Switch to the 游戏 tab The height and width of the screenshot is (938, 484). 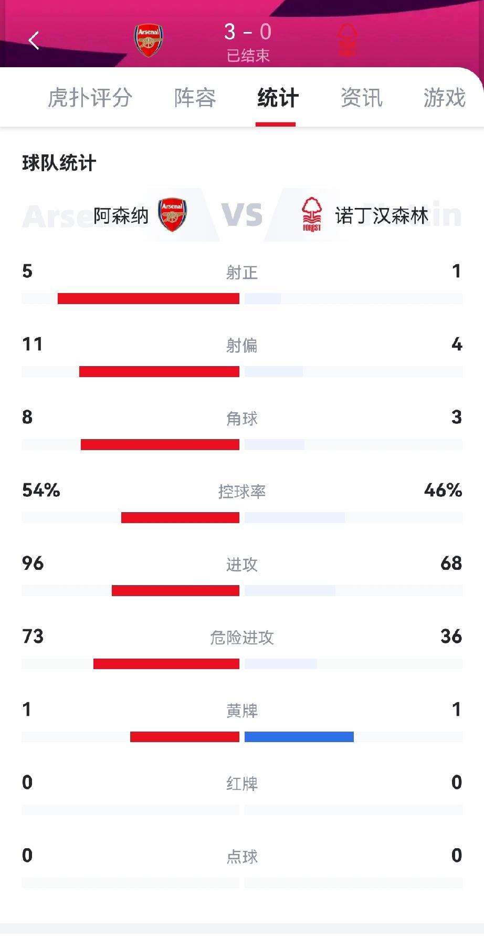click(444, 98)
